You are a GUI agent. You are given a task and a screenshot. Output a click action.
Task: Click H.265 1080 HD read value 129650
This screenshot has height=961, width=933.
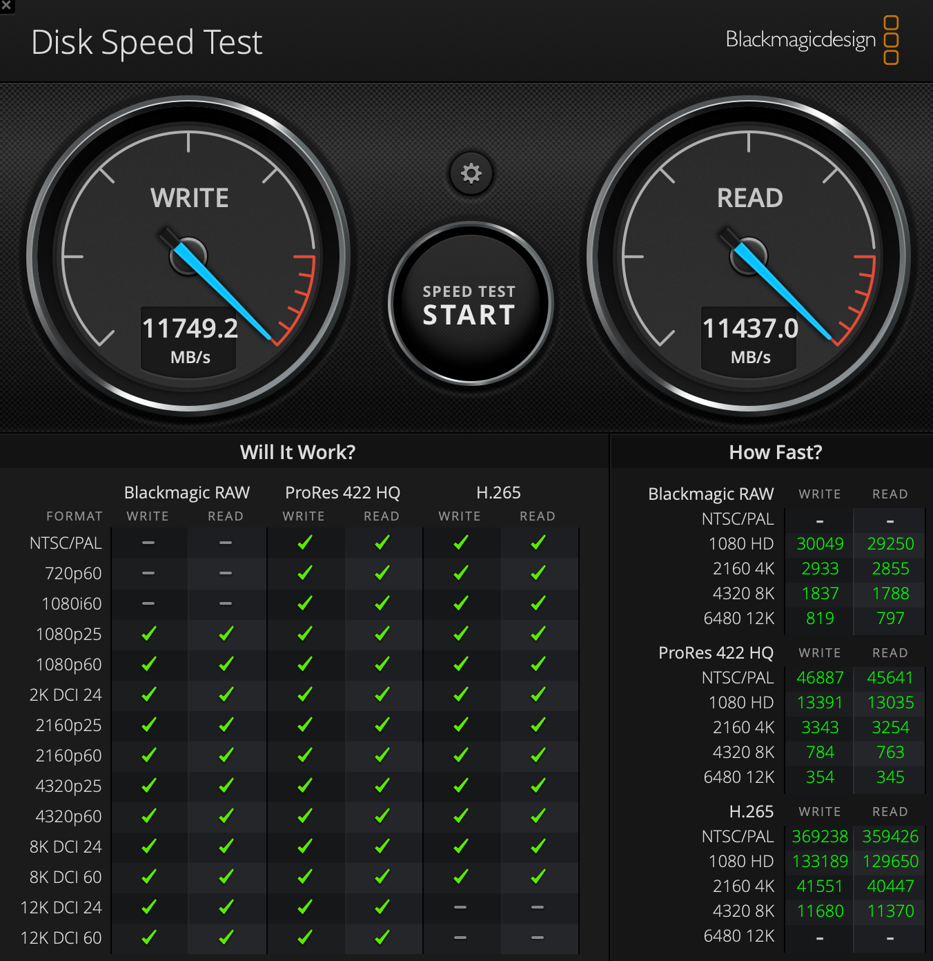[890, 862]
